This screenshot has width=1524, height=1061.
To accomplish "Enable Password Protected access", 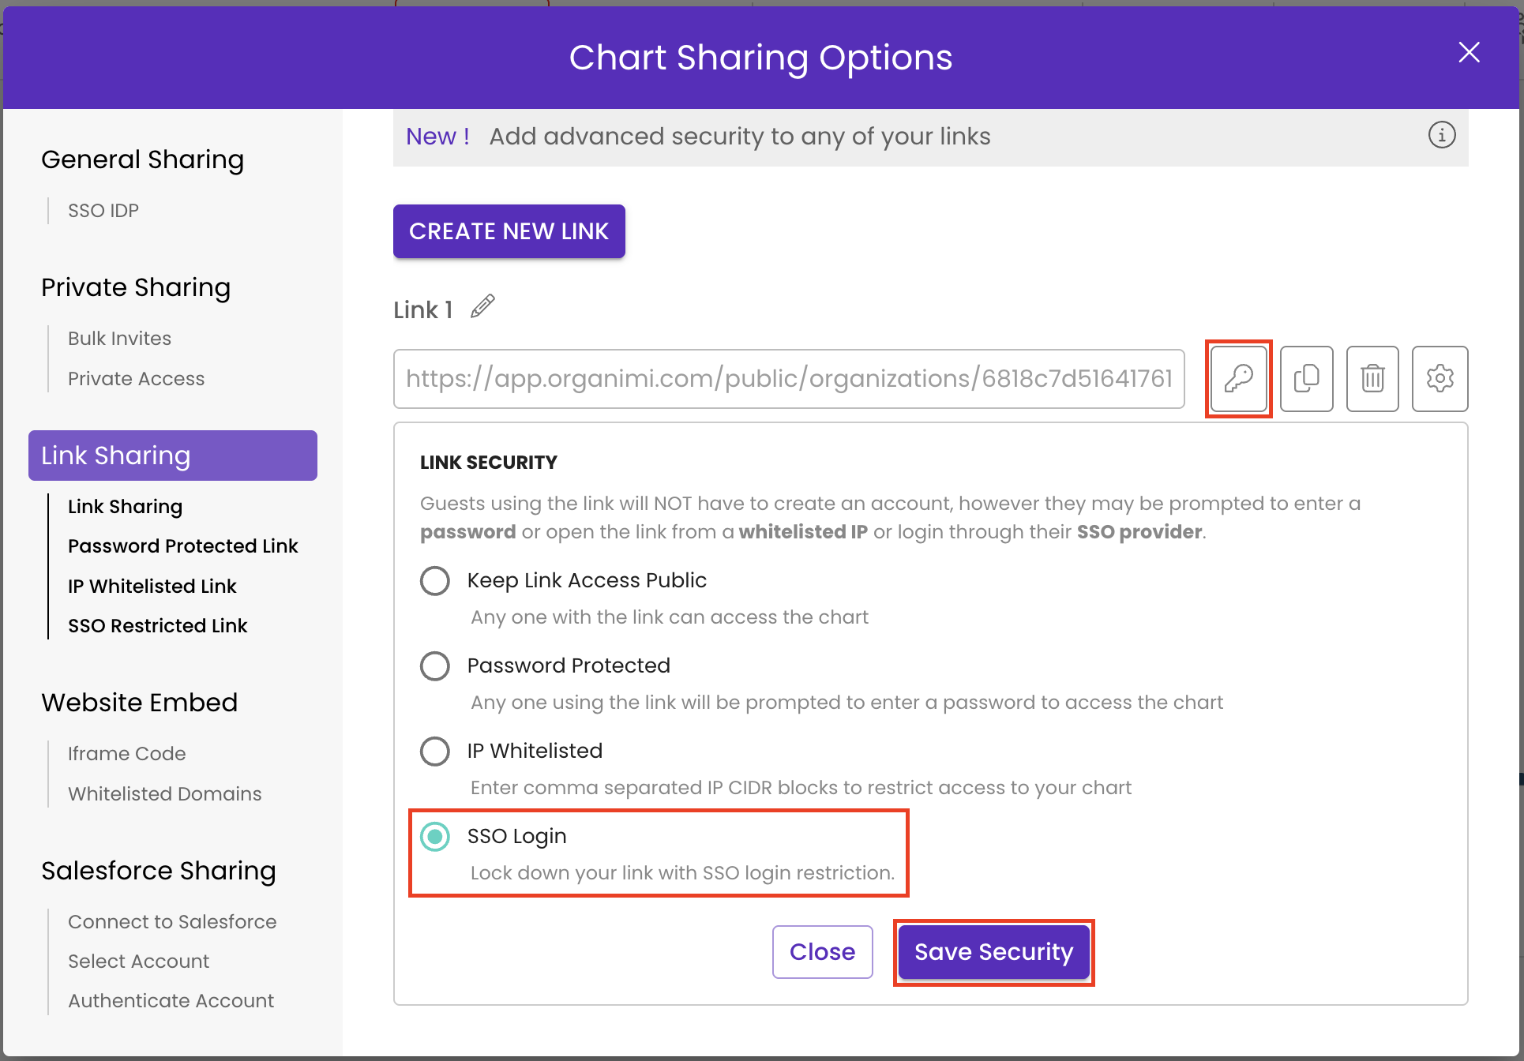I will point(435,665).
